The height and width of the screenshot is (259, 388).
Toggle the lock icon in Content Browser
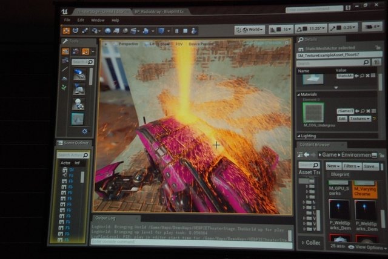click(x=381, y=155)
